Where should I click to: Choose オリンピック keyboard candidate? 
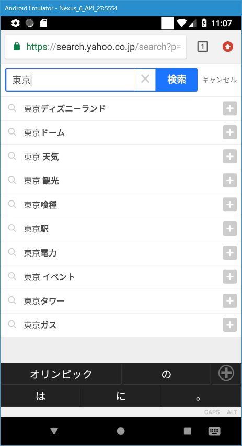pos(61,374)
